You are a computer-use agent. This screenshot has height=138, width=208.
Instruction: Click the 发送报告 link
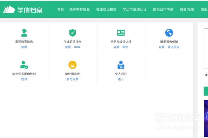(x=173, y=47)
